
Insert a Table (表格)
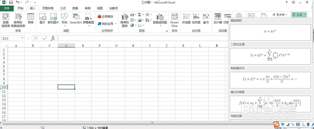30,19
